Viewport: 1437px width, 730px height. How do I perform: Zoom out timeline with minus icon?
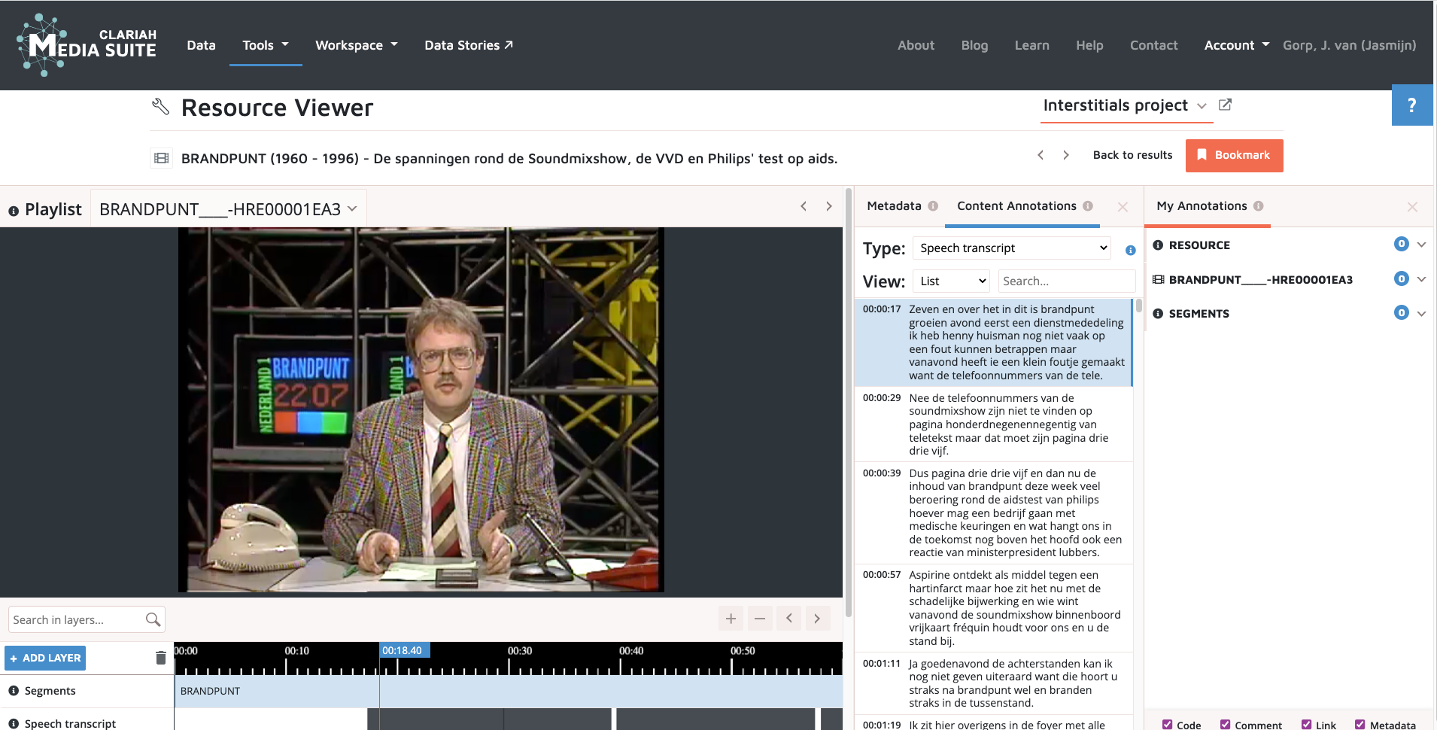(760, 619)
